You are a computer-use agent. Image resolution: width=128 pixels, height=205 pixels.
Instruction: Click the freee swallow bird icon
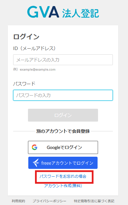36,163
